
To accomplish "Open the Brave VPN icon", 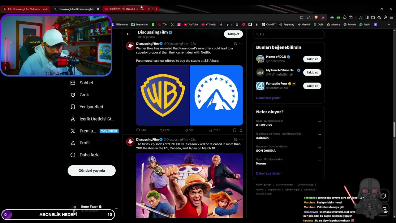I will coord(385,17).
